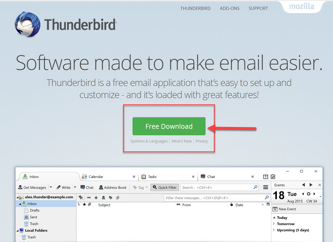This screenshot has width=333, height=242.
Task: Jump to today using the circle icon
Action: point(309,194)
